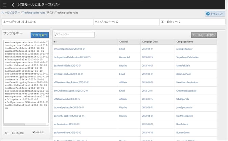
Task: Select key ds:JuneSpectacular:2012-06-01 in the table
Action: pos(69,108)
